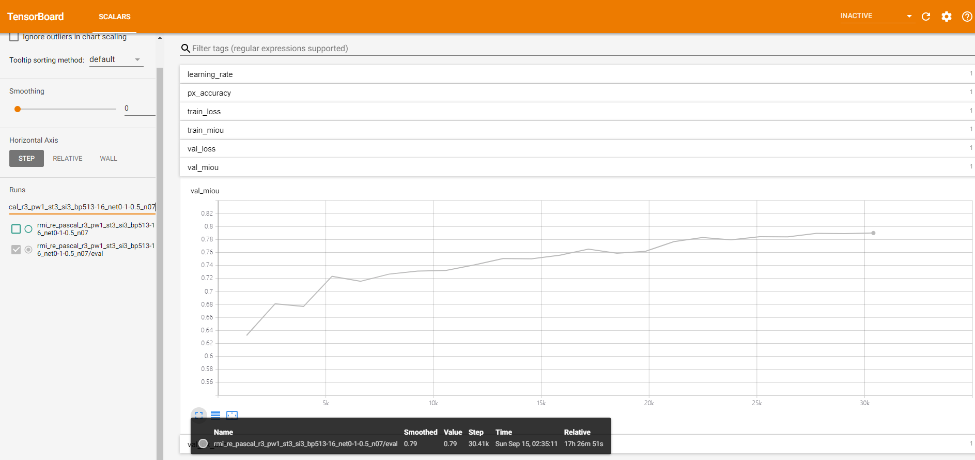The image size is (975, 460).
Task: Expand val_miou chart to full size
Action: (199, 415)
